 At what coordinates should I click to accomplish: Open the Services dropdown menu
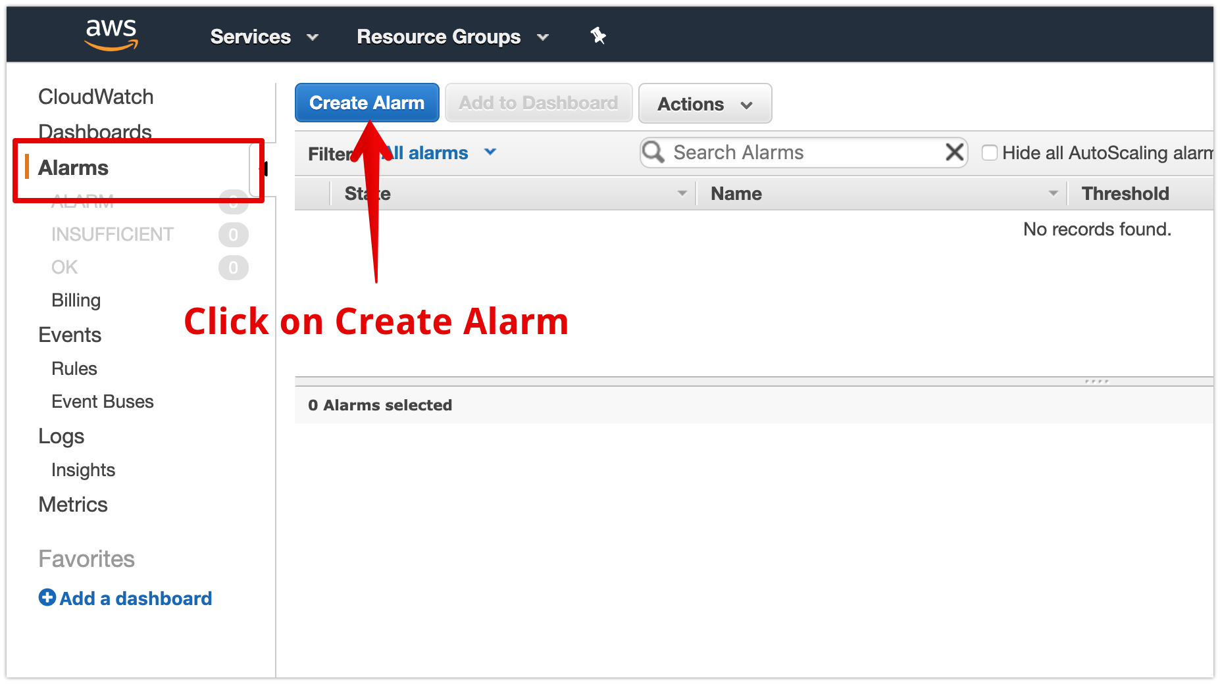click(x=264, y=37)
